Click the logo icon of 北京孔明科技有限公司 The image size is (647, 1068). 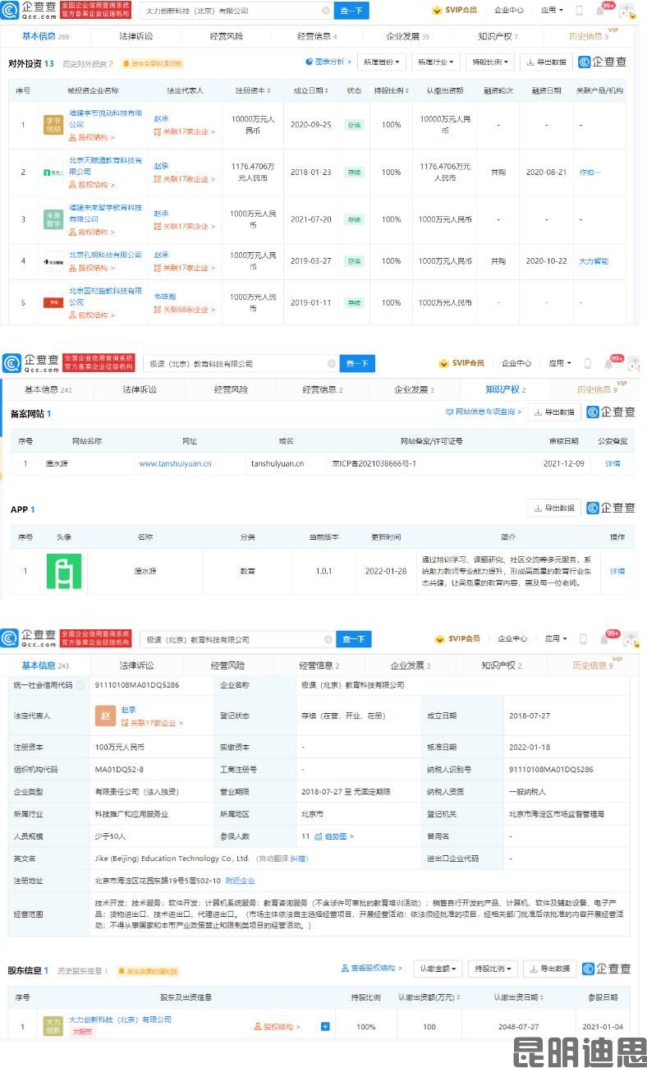click(x=53, y=260)
